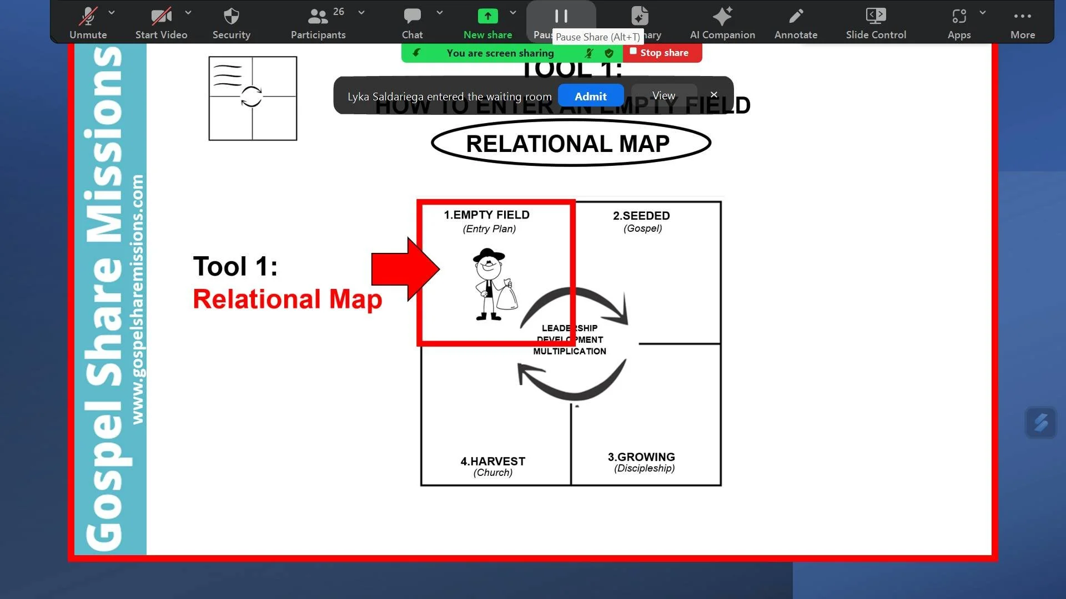Start Video camera toggle

161,22
